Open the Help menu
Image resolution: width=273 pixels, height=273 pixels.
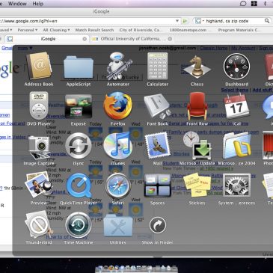(x=38, y=4)
